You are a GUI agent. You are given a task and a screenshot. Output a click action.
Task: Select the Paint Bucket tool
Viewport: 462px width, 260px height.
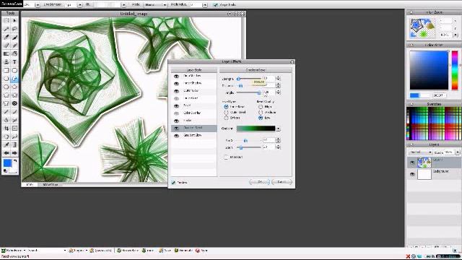(x=14, y=53)
